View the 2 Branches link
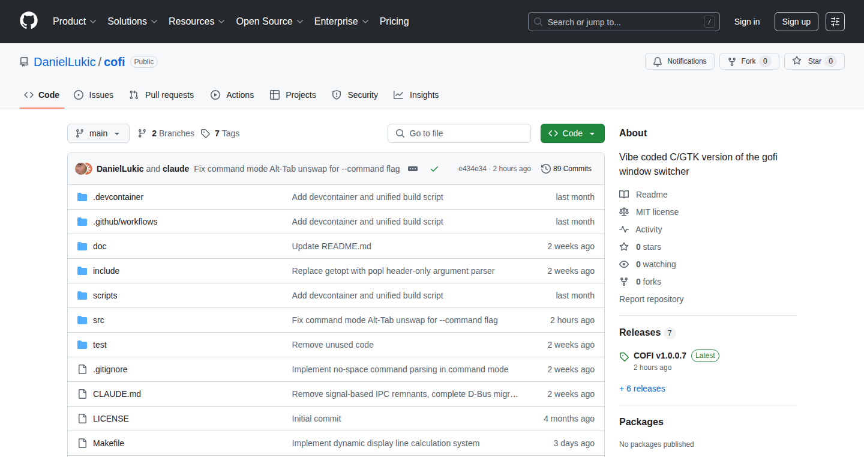 tap(166, 133)
